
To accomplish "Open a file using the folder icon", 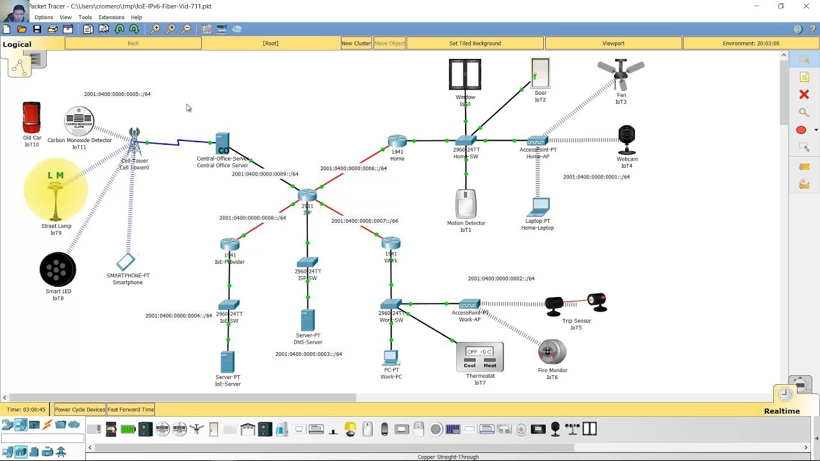I will [22, 29].
